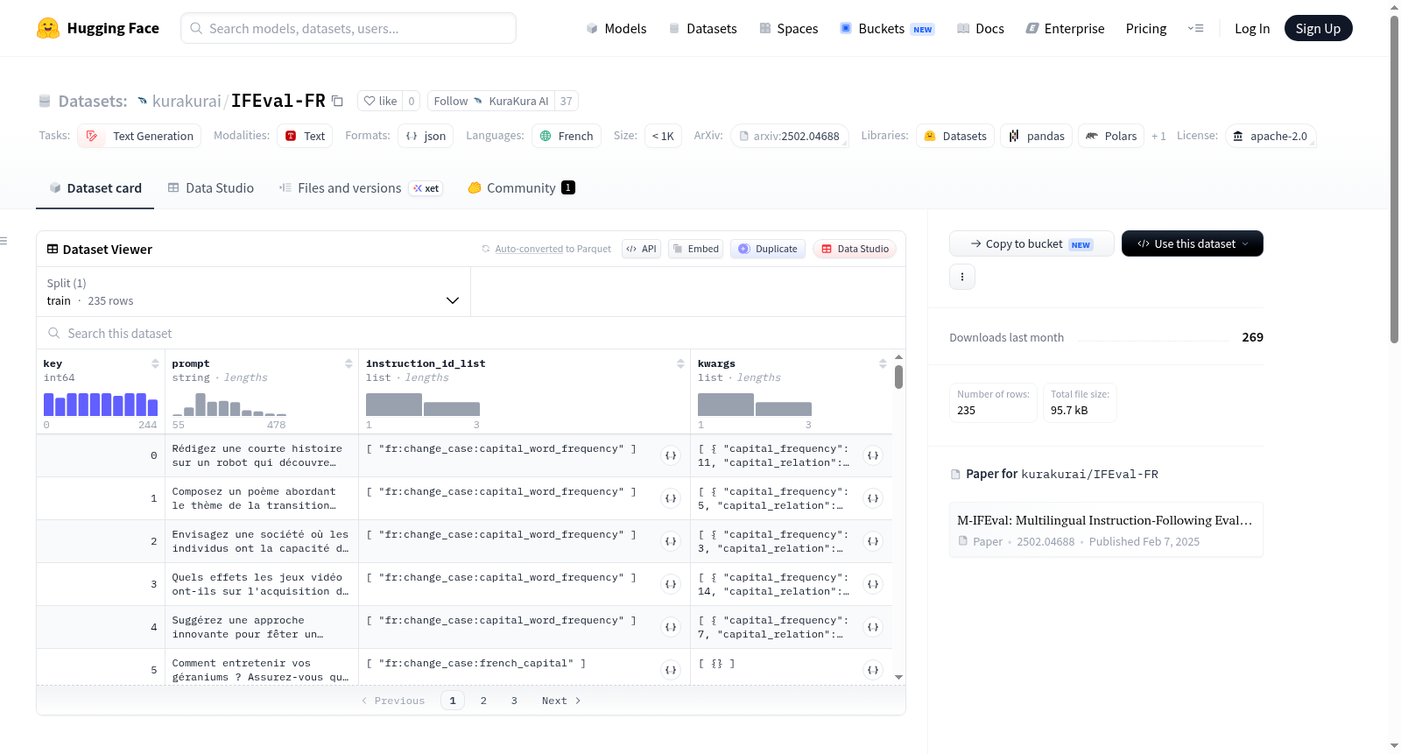1401x754 pixels.
Task: Open the collapsed left sidebar handle
Action: (4, 241)
